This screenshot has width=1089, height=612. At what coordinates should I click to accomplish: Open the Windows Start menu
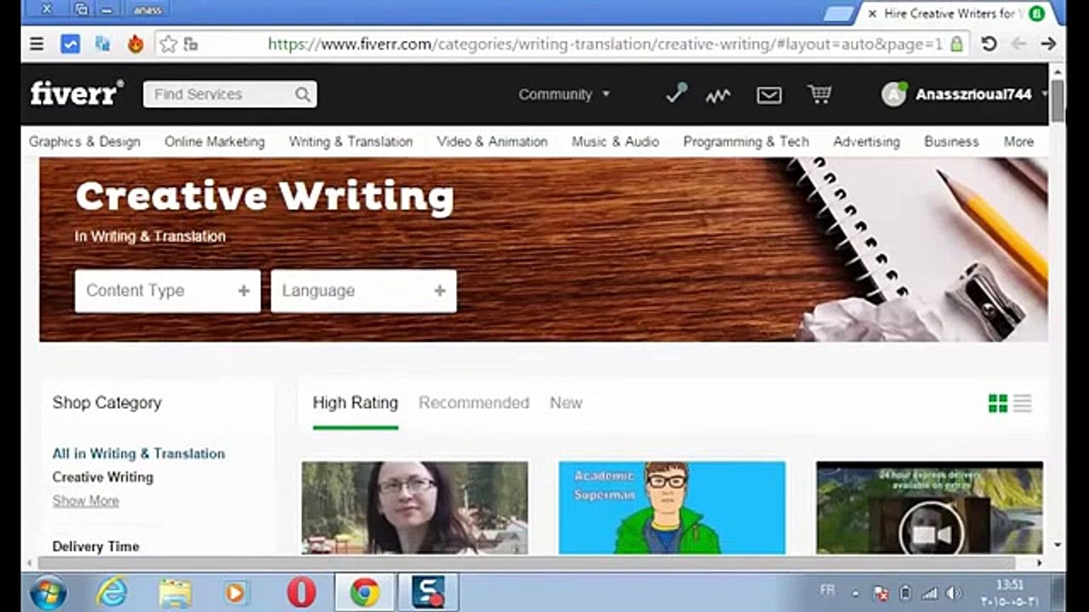click(48, 592)
